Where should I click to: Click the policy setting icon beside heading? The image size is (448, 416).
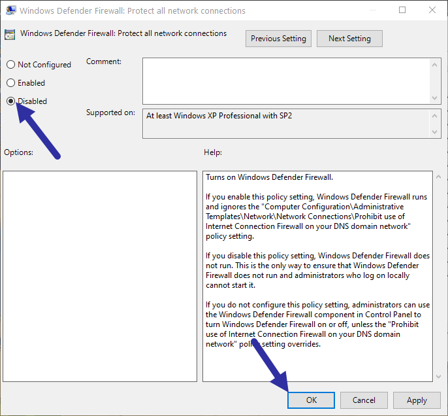[10, 35]
